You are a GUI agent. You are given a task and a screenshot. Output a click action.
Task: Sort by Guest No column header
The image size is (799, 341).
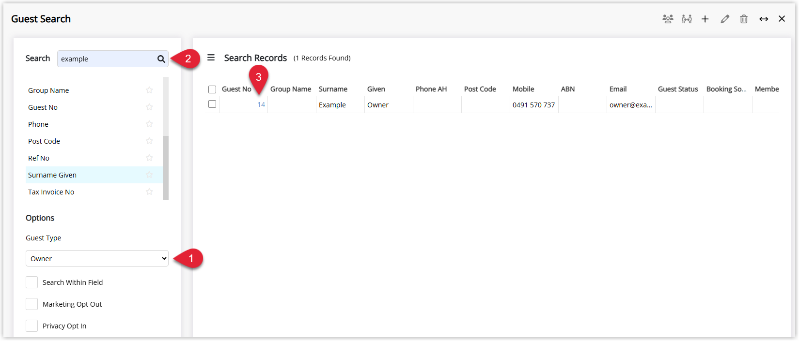pyautogui.click(x=236, y=89)
